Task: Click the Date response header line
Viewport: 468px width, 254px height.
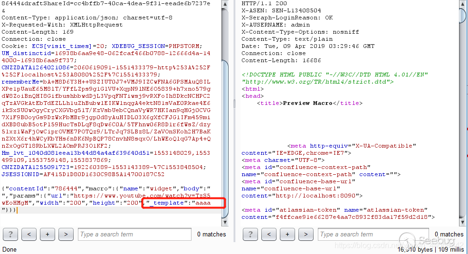Action: [308, 46]
